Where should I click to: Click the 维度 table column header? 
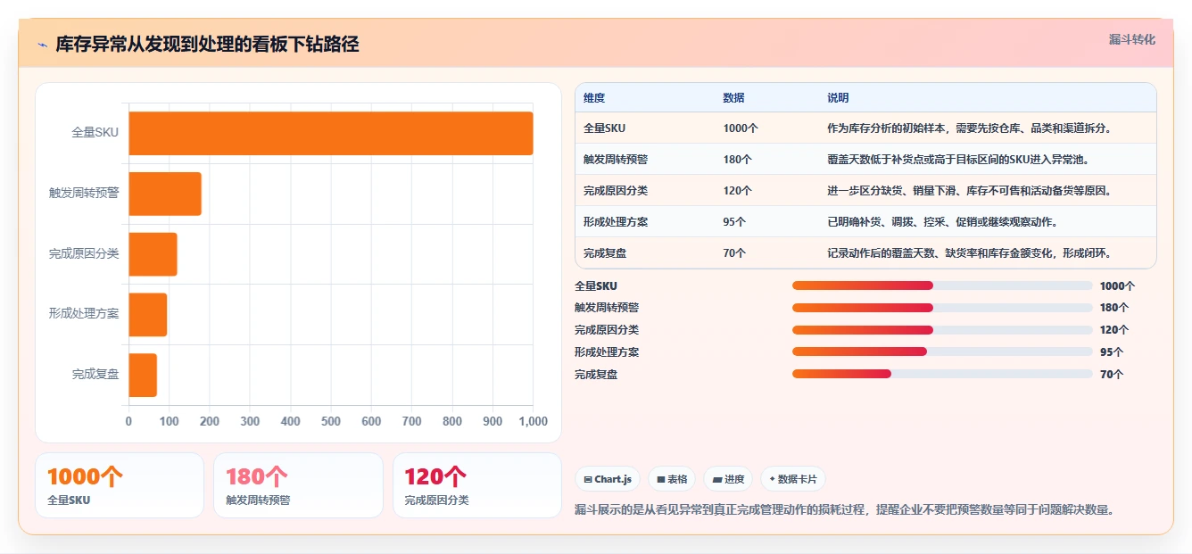[594, 97]
